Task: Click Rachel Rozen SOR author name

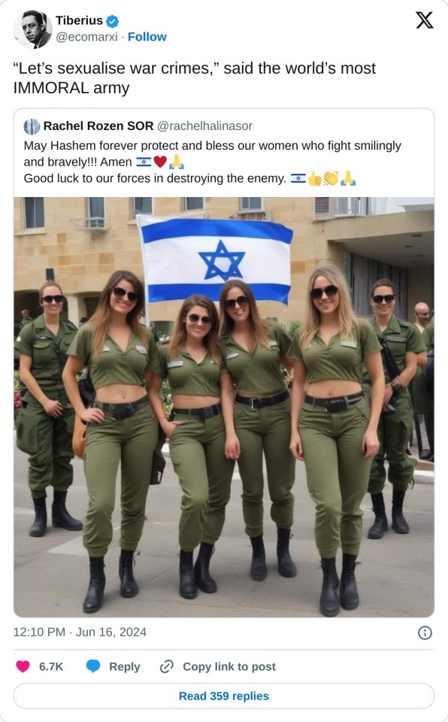Action: [98, 126]
